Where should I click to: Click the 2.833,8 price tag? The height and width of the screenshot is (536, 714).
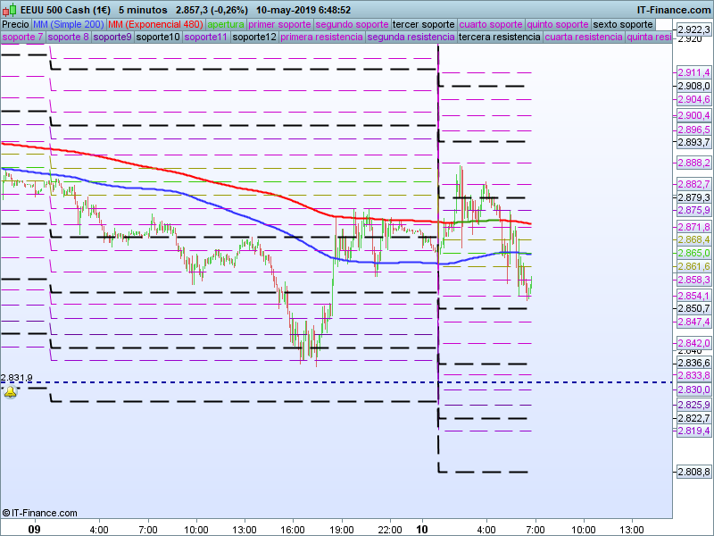pyautogui.click(x=693, y=375)
